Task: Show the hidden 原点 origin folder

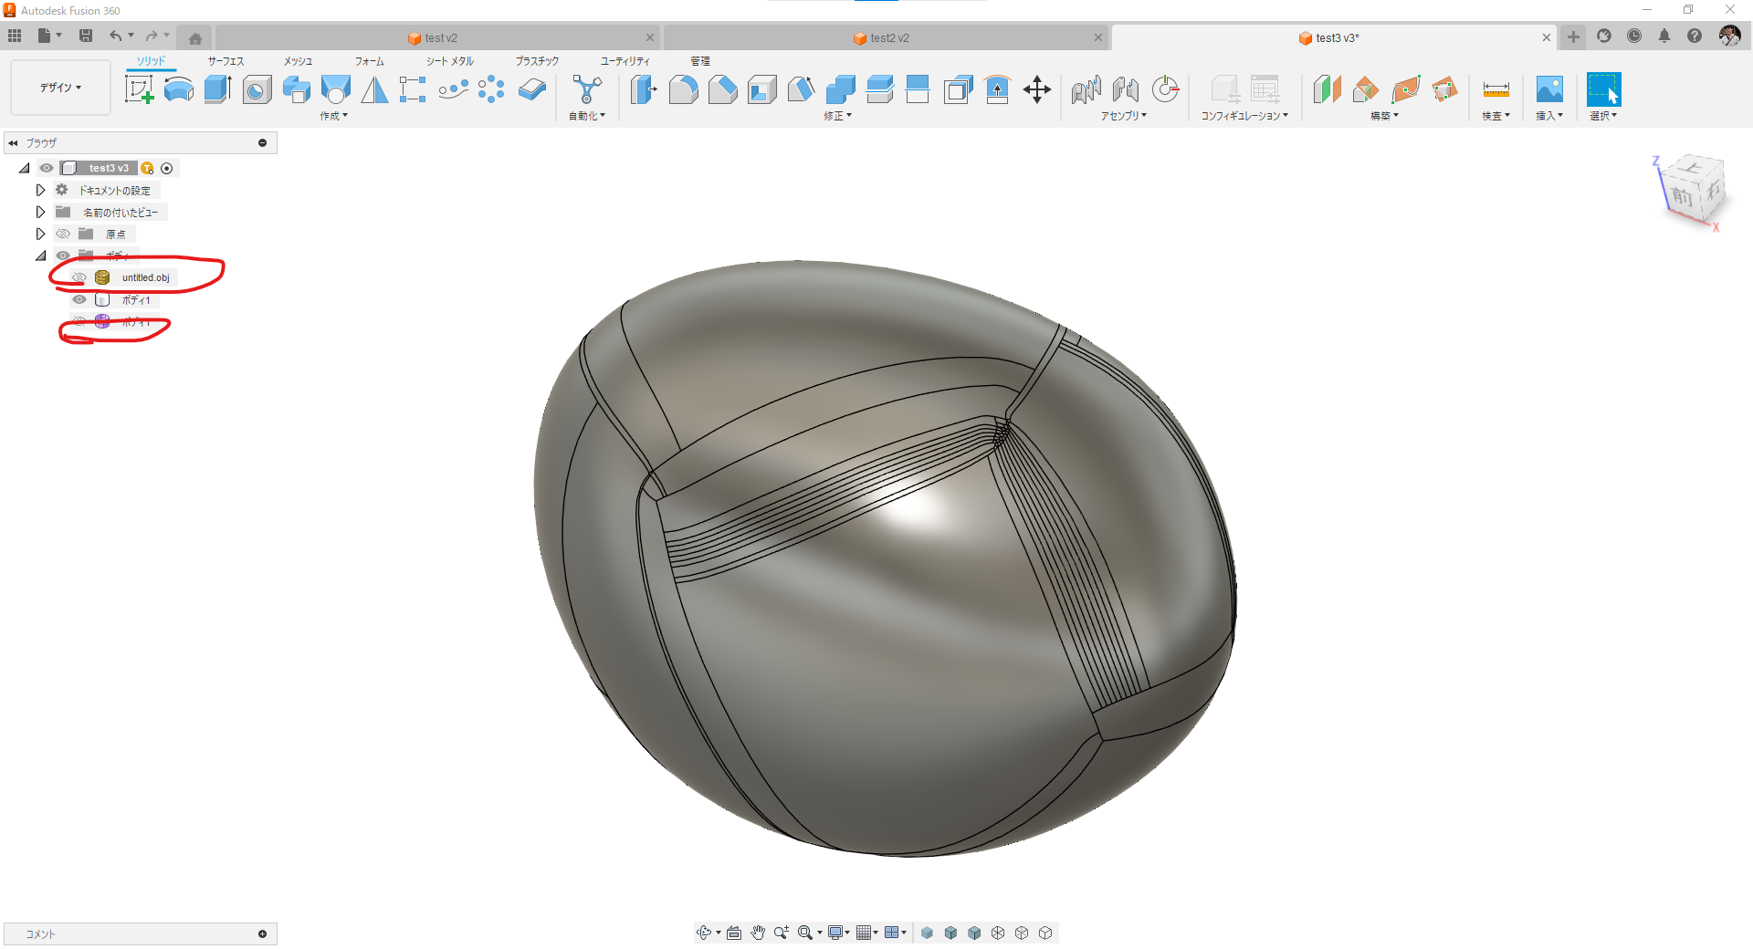Action: (x=63, y=234)
